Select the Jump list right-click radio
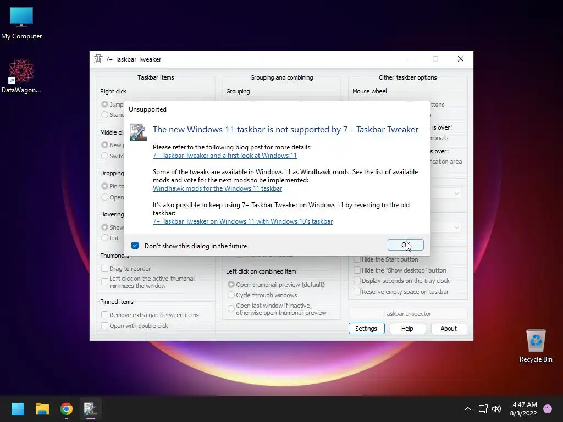 click(104, 104)
